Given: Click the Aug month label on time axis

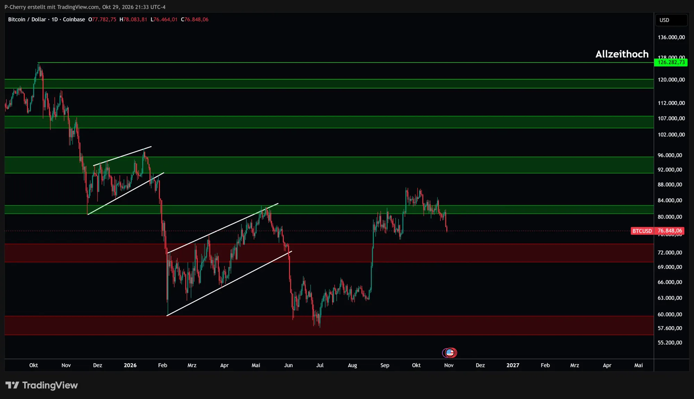Looking at the screenshot, I should point(352,365).
